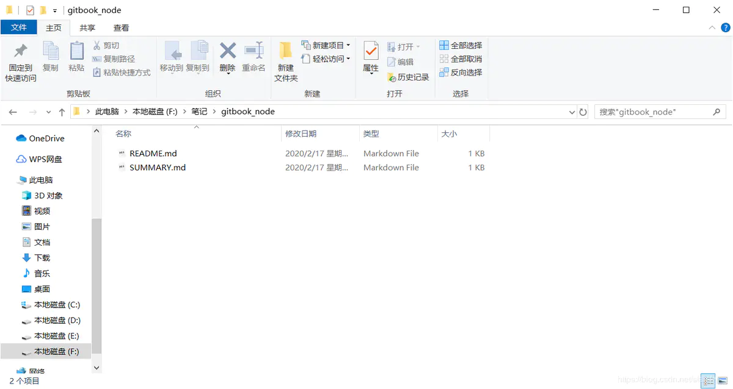The image size is (733, 389).
Task: Create a new folder (新建文件夹)
Action: point(286,63)
